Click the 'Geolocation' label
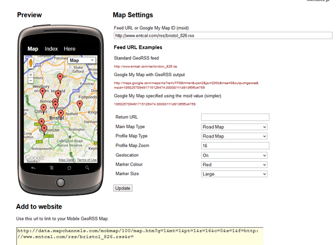 click(x=127, y=155)
